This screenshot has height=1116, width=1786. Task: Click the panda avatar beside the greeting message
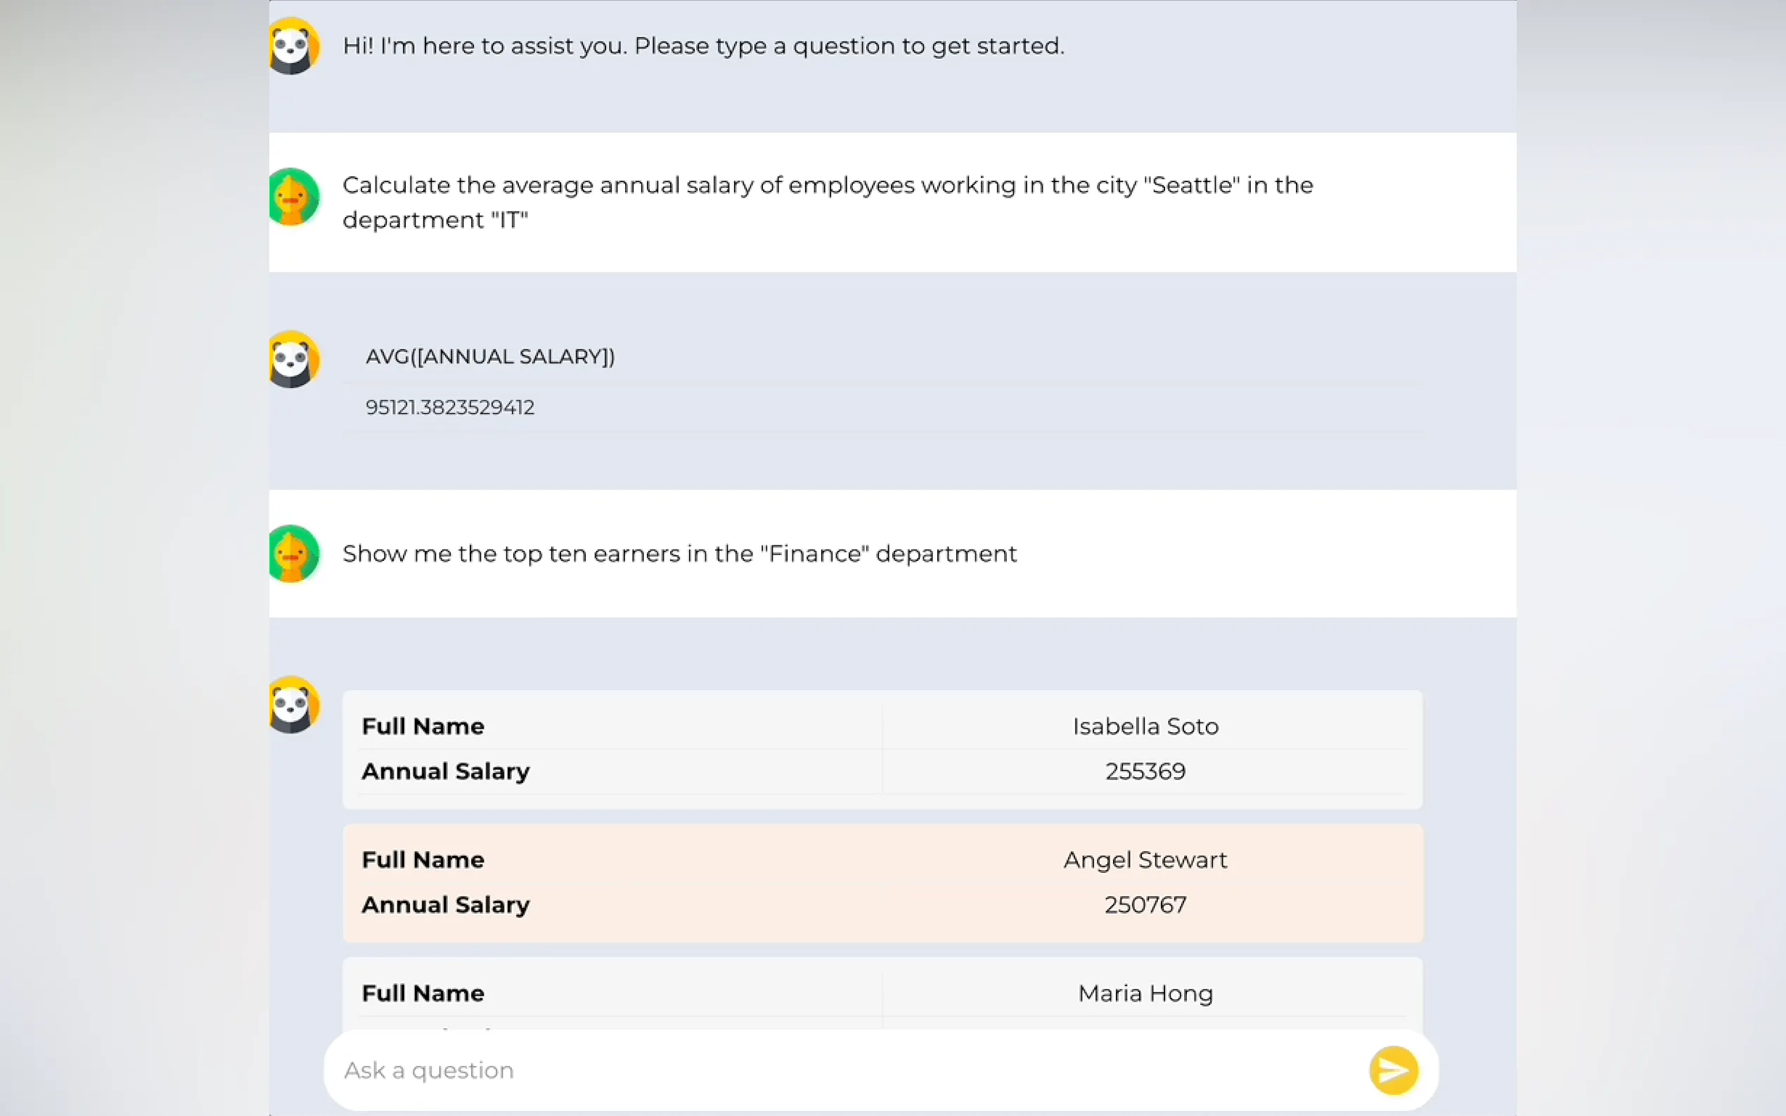tap(293, 46)
